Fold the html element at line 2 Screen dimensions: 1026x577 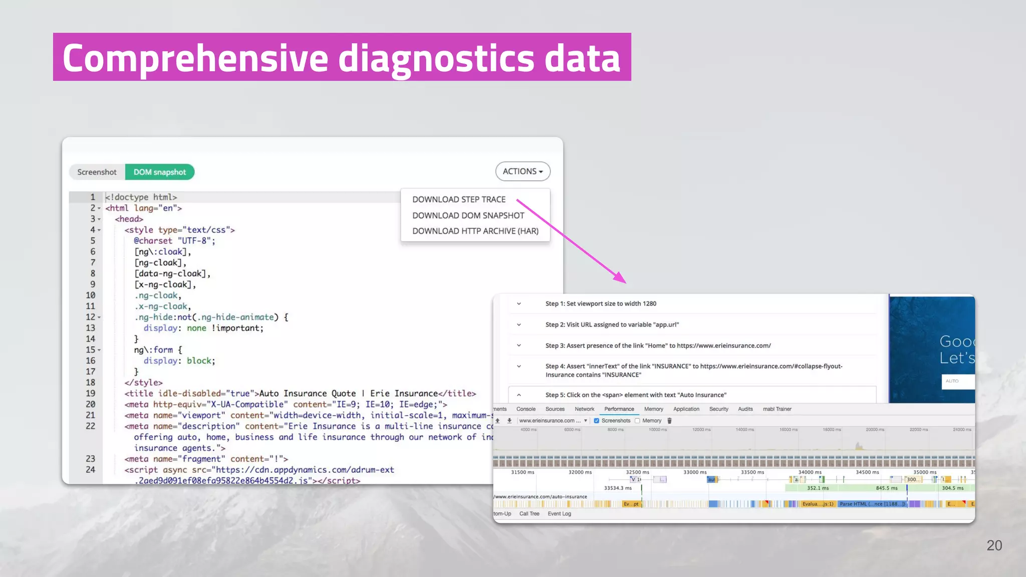(x=99, y=208)
